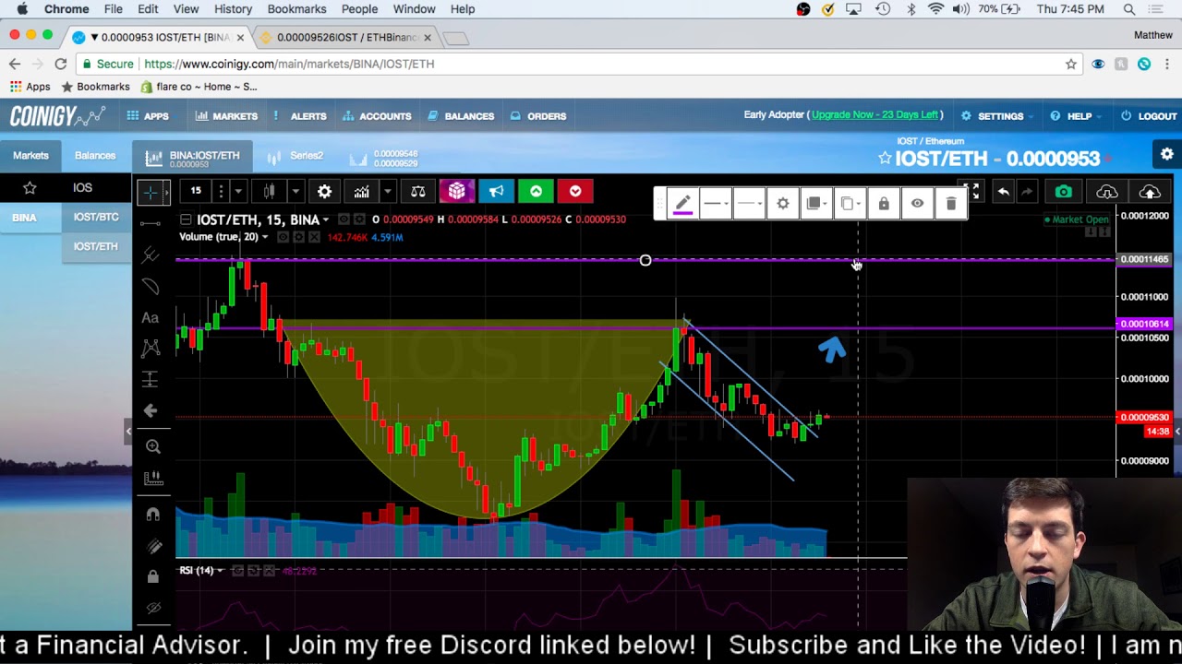Select the crosshair cursor tool
Image resolution: width=1182 pixels, height=664 pixels.
tap(150, 192)
